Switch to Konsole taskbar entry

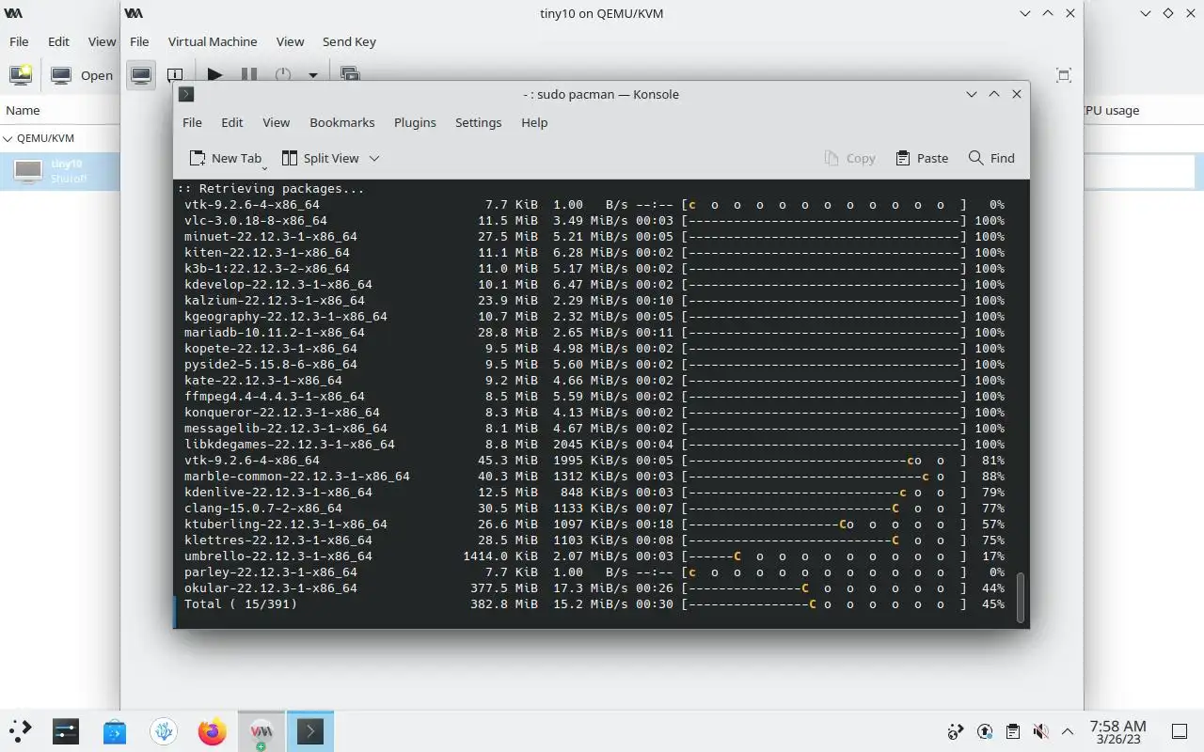310,730
